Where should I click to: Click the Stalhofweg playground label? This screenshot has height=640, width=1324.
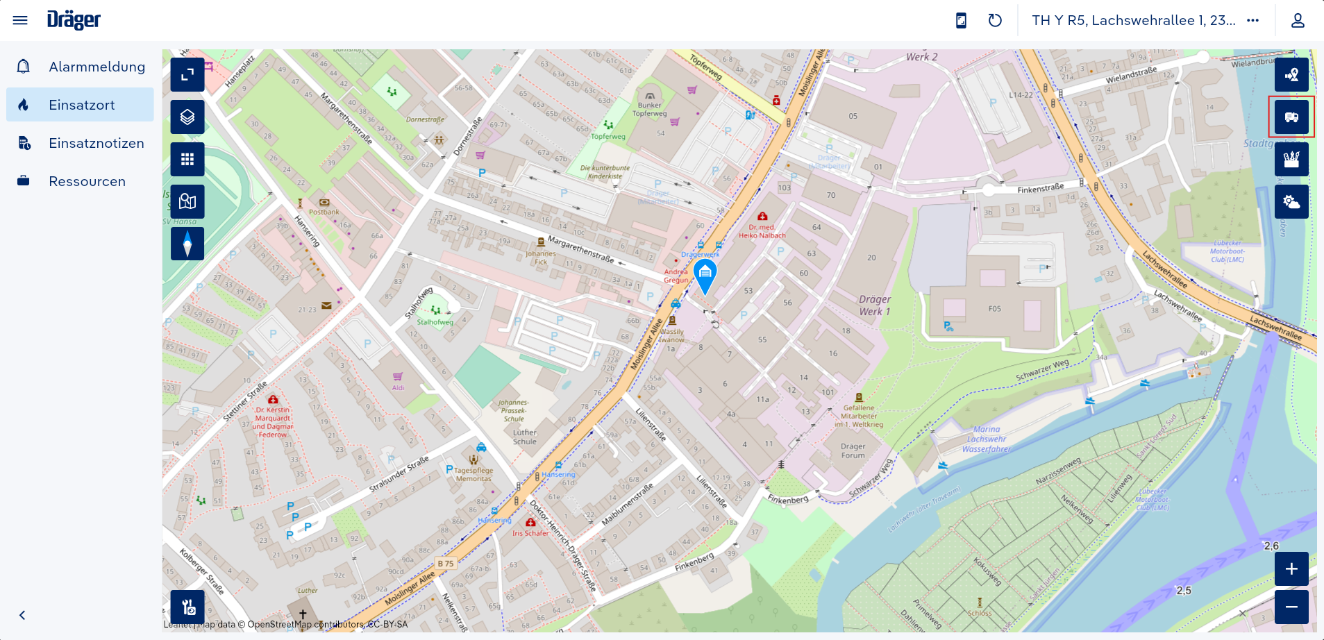(x=435, y=322)
